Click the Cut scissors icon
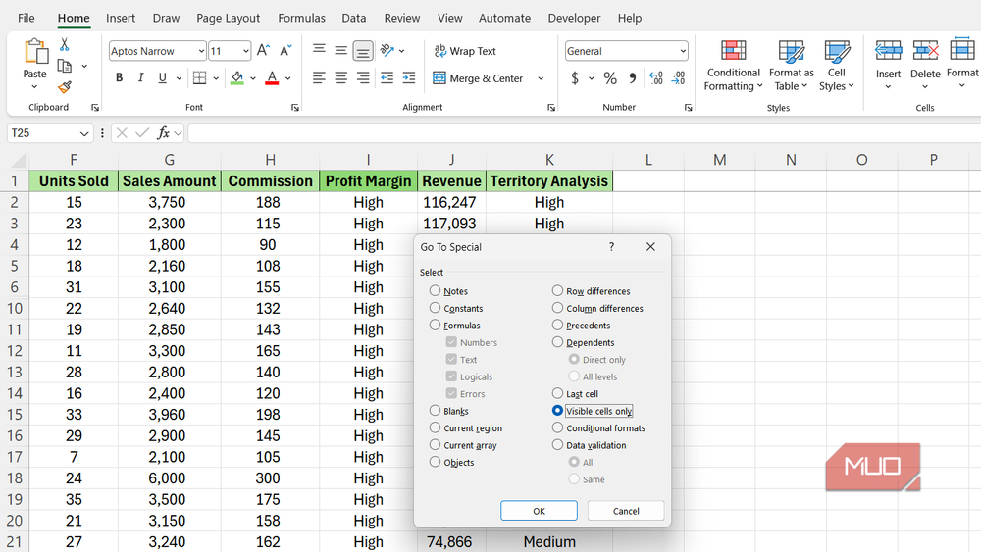This screenshot has width=981, height=552. [64, 45]
